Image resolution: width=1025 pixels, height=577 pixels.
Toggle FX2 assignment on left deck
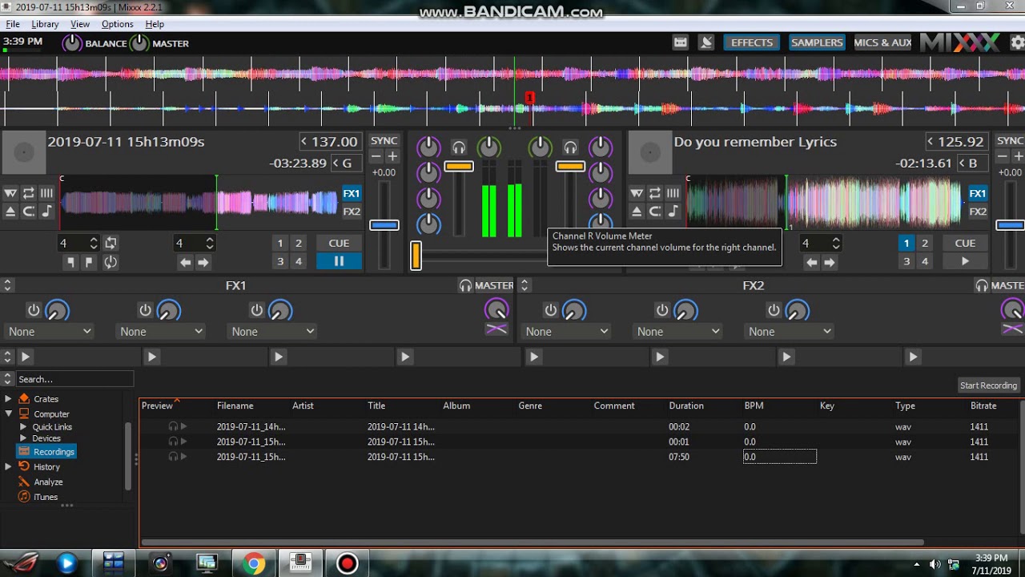click(352, 212)
